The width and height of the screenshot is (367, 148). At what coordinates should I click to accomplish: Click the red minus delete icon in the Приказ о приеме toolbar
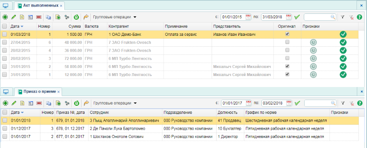click(x=39, y=103)
